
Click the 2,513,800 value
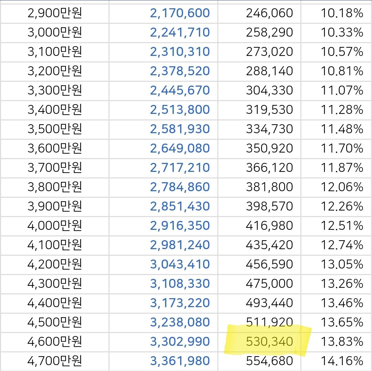click(180, 109)
